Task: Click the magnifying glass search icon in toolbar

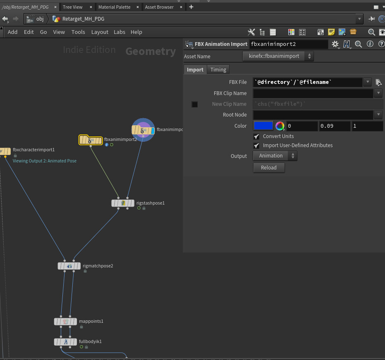Action: 371,32
